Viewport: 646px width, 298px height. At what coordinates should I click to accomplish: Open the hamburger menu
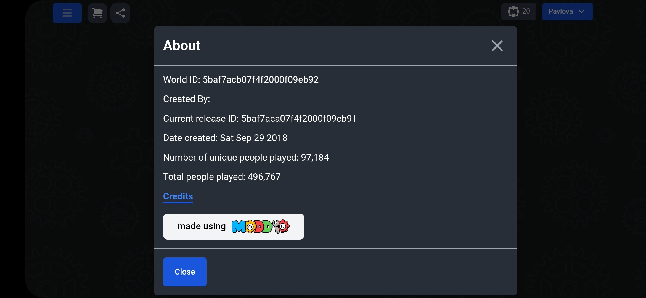(x=67, y=13)
